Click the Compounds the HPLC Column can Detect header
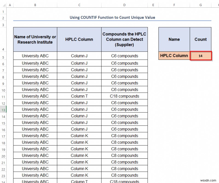Screen dimensions: 219x183 point(124,39)
